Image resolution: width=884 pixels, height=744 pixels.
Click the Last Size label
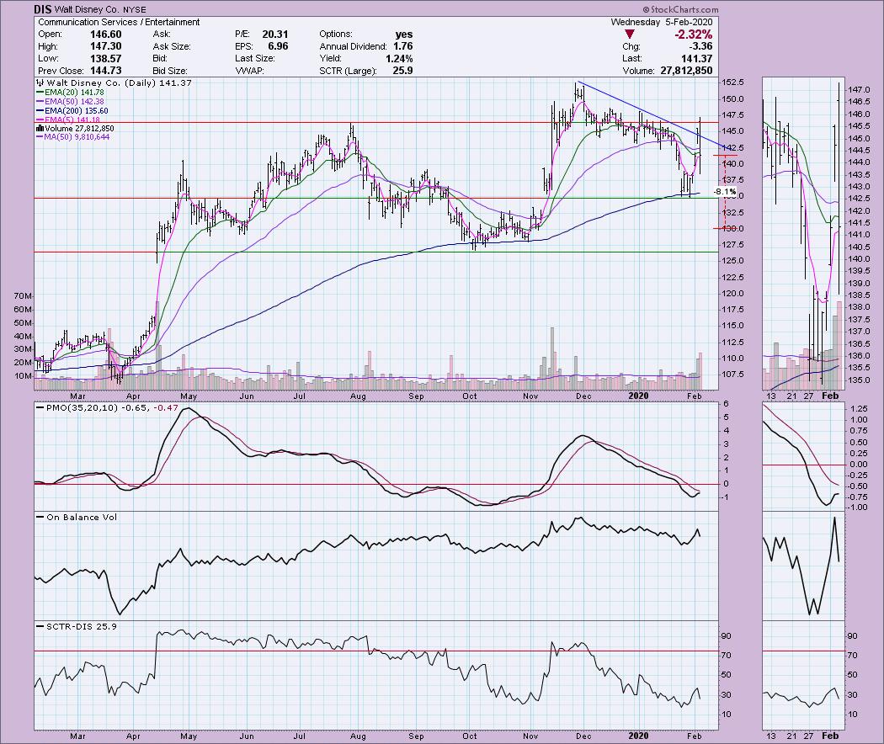point(255,59)
